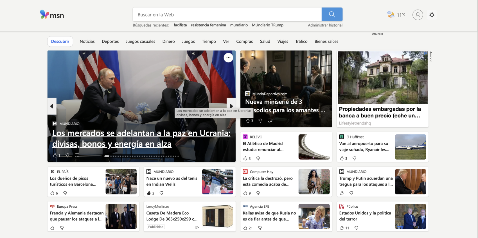
Task: Open the Deportes tab
Action: click(x=110, y=41)
